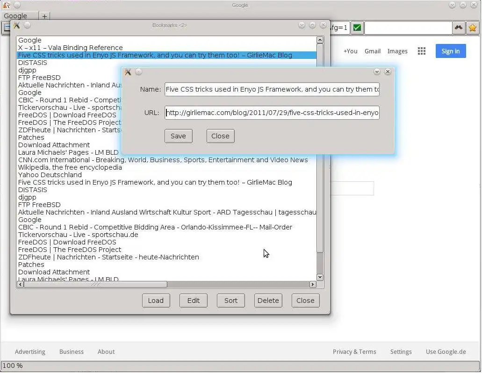
Task: Click the Load button in Bookmarks window
Action: 156,301
